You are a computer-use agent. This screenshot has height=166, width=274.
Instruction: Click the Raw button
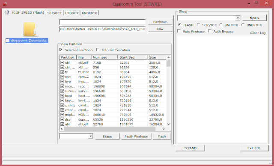tap(160, 29)
